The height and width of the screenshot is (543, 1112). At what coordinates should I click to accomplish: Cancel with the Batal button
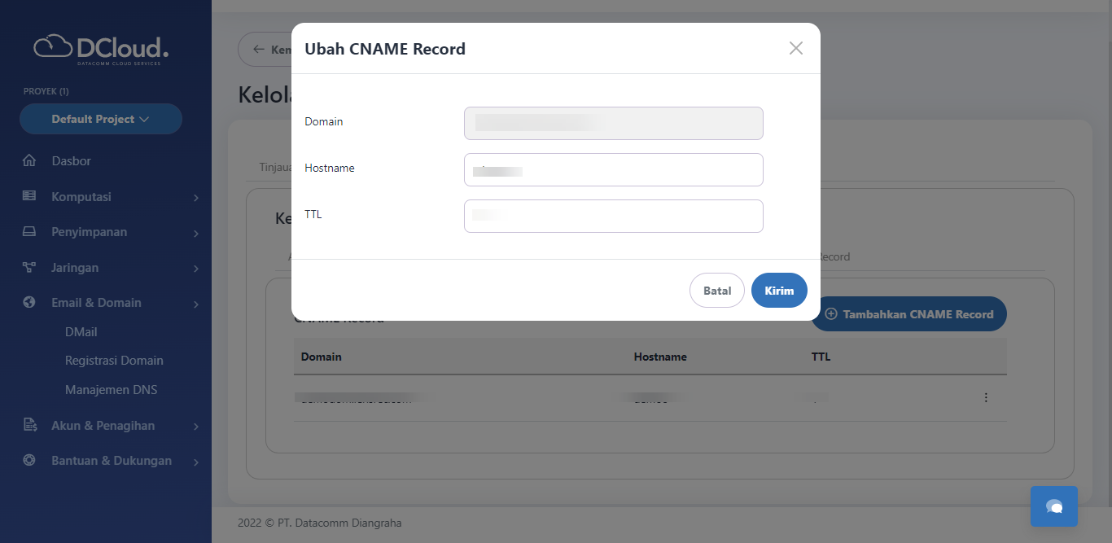coord(716,291)
